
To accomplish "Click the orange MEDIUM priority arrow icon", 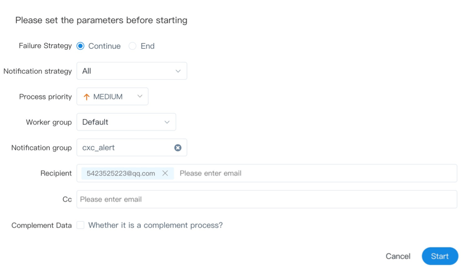I will point(86,97).
